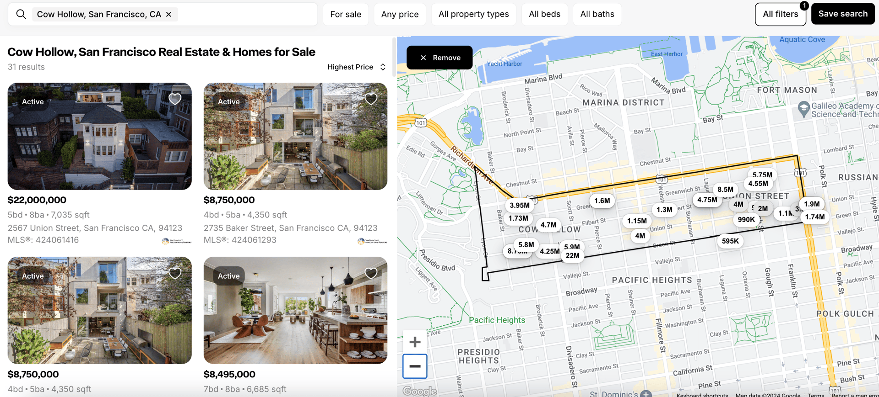The height and width of the screenshot is (397, 879).
Task: Click the Galileo Academy map pin
Action: 803,110
